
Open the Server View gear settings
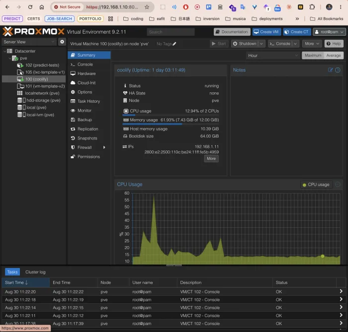pyautogui.click(x=62, y=42)
